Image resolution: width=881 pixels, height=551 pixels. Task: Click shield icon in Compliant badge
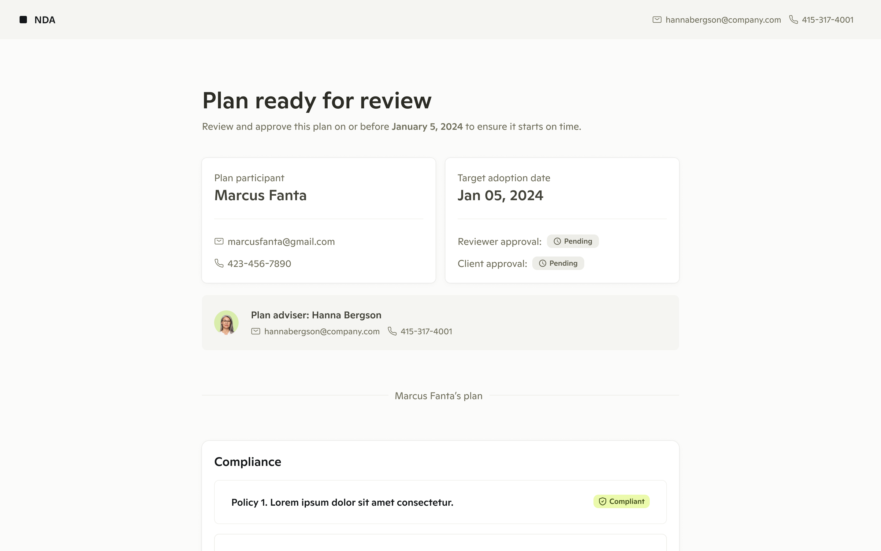coord(603,501)
